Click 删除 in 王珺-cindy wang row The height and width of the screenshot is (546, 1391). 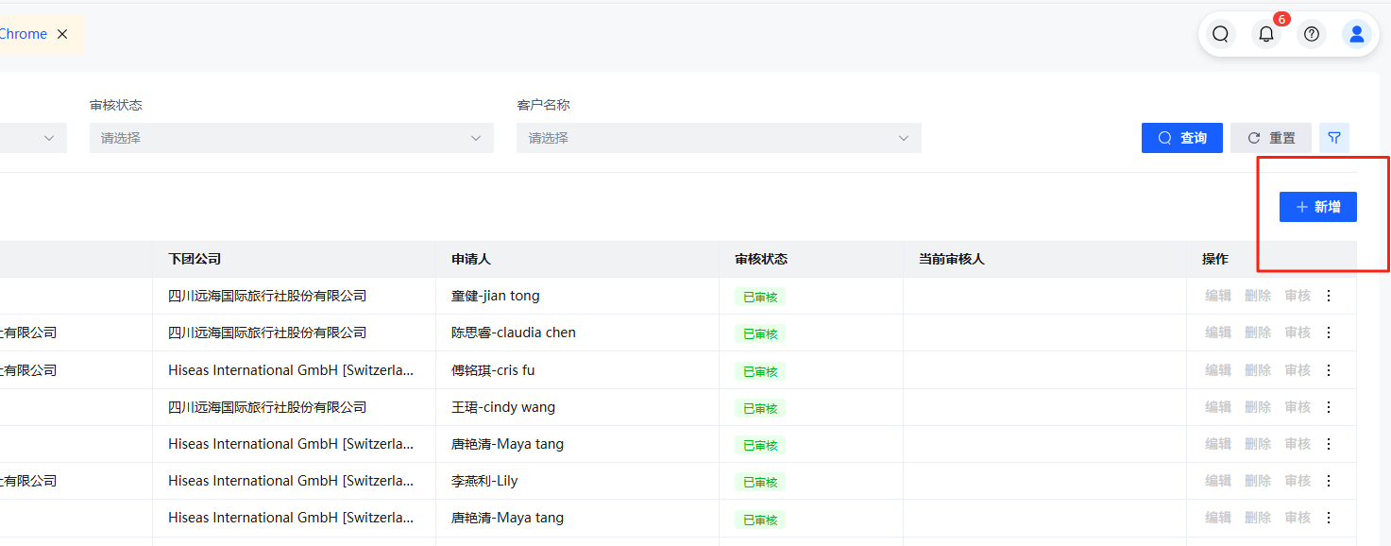(x=1258, y=407)
